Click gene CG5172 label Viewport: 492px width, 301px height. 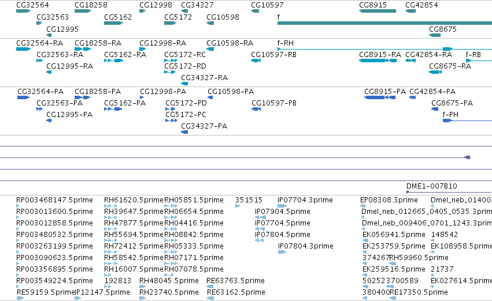pyautogui.click(x=178, y=17)
